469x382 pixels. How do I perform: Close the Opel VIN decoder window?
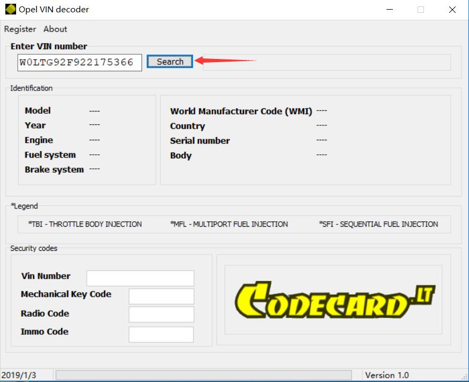(452, 10)
